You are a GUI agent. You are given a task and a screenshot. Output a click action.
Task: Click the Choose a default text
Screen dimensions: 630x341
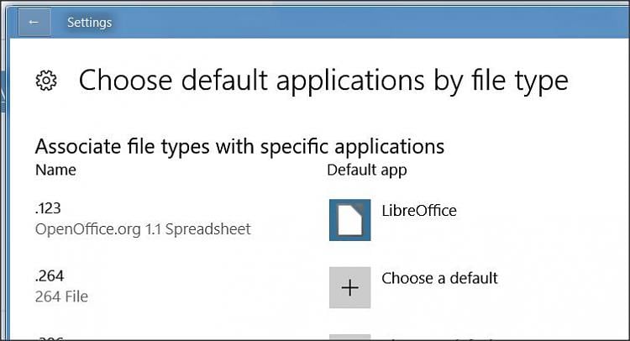click(439, 278)
